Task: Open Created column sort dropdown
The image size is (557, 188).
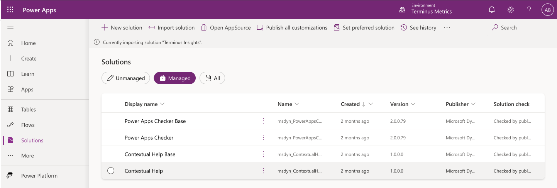Action: [371, 104]
